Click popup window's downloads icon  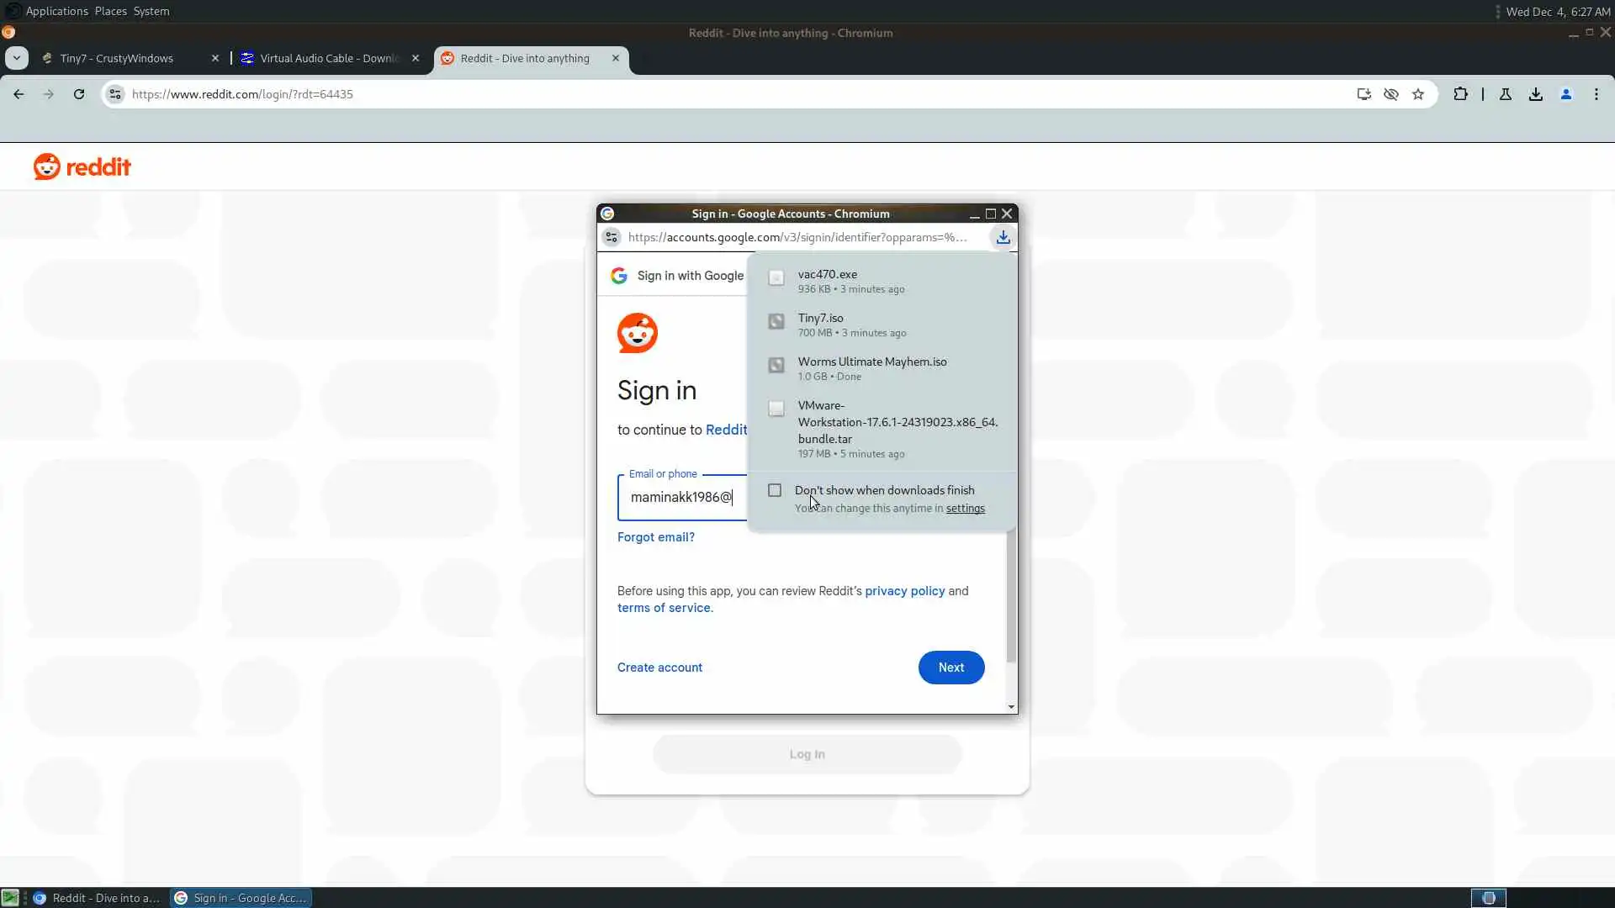click(1003, 238)
